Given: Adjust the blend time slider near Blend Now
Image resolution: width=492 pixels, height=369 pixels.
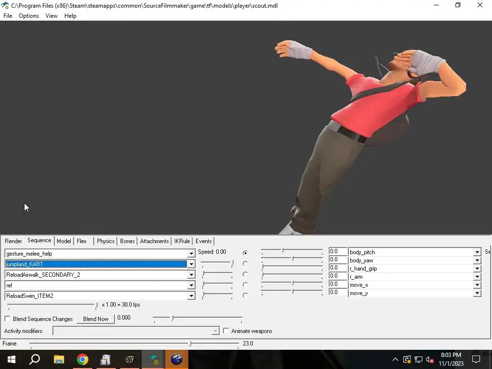Looking at the screenshot, I should pyautogui.click(x=197, y=319).
